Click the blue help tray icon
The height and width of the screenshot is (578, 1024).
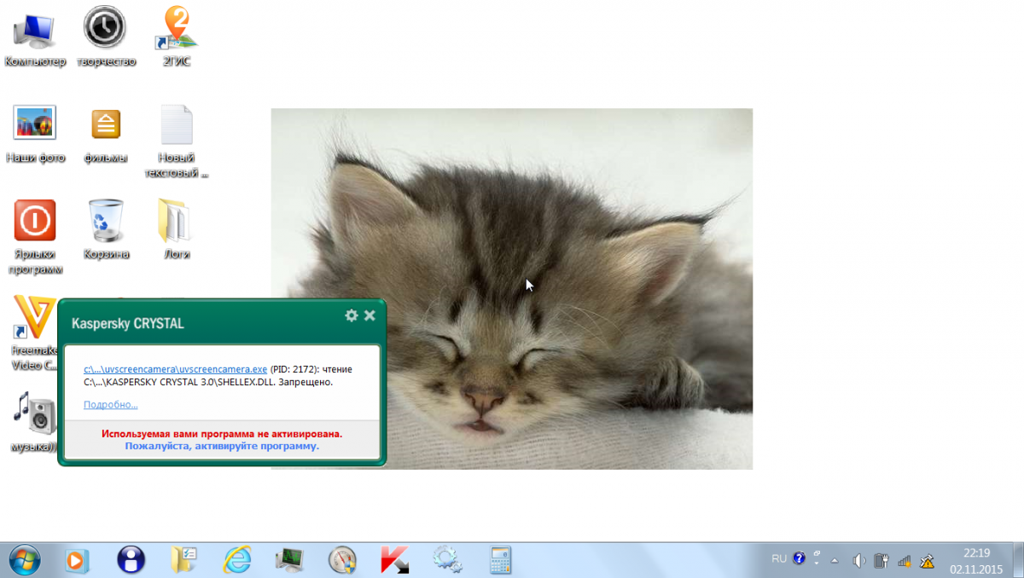(x=799, y=559)
